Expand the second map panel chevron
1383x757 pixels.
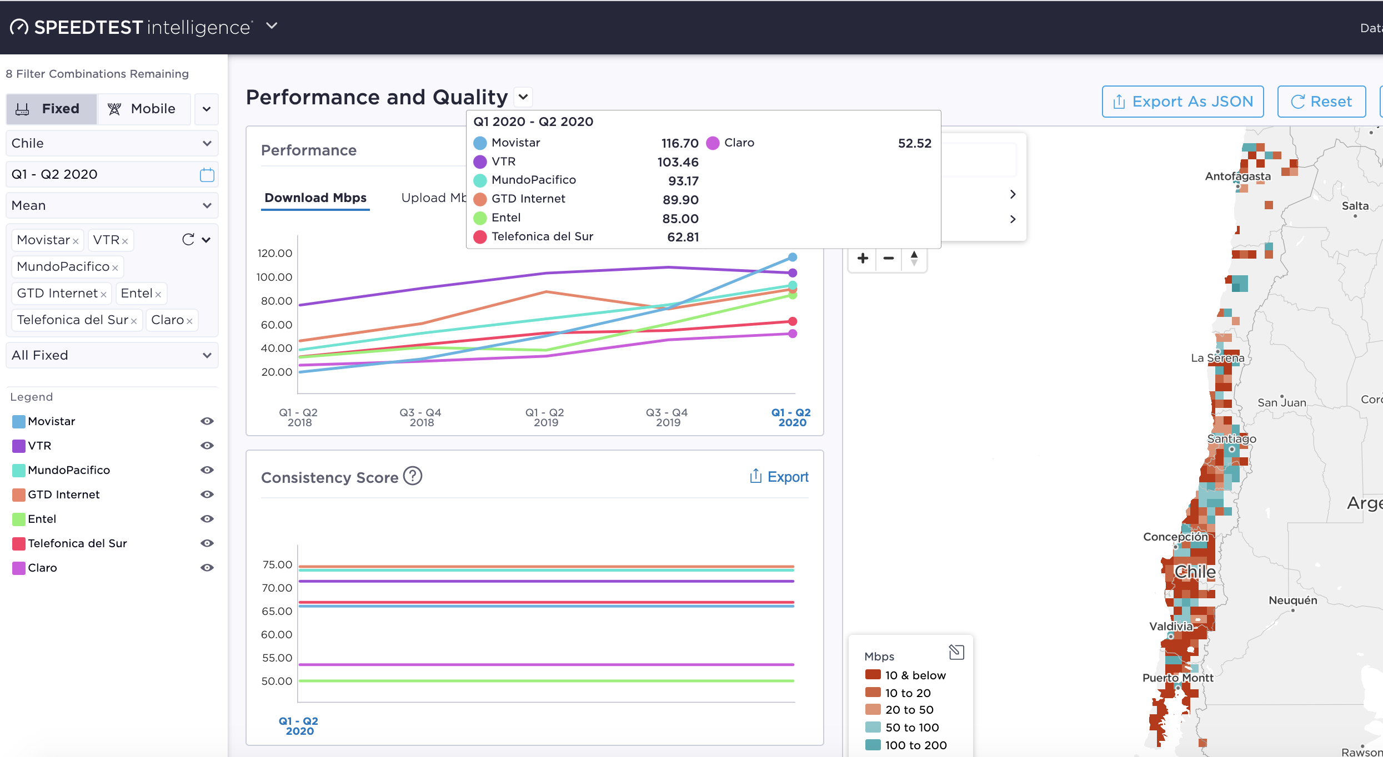click(1013, 219)
